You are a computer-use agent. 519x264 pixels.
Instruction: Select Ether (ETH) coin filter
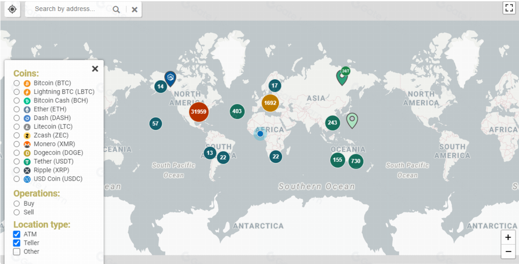(17, 109)
